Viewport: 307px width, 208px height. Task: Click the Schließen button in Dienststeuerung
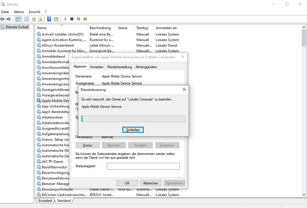click(x=133, y=130)
